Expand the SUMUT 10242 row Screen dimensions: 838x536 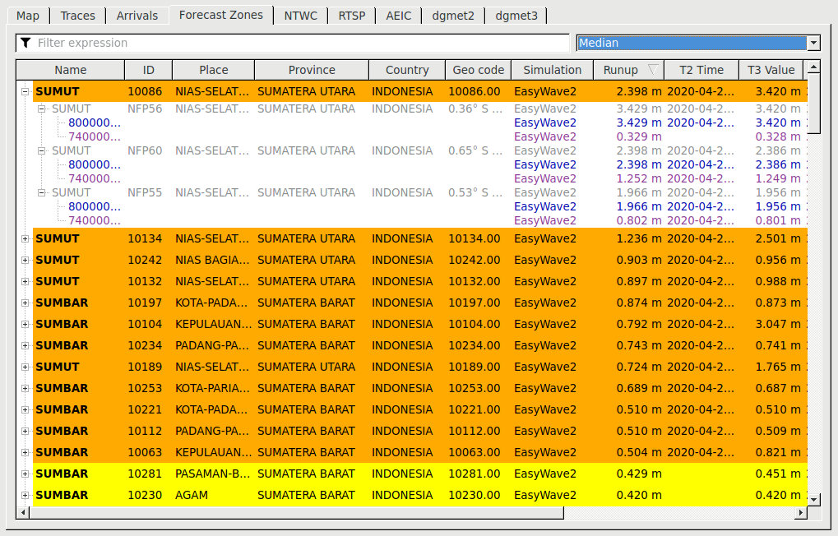[25, 261]
